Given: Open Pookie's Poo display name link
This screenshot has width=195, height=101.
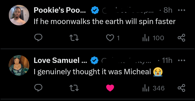Looking at the screenshot, I should 60,10.
